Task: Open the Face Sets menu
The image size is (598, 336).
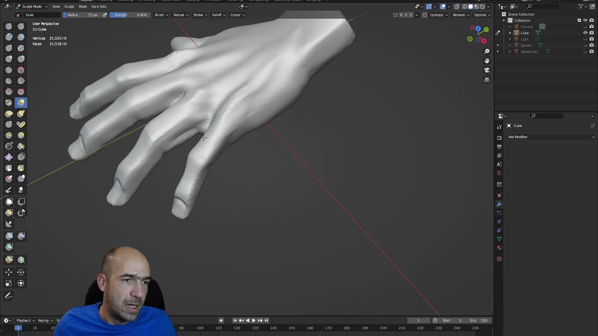Action: 99,7
